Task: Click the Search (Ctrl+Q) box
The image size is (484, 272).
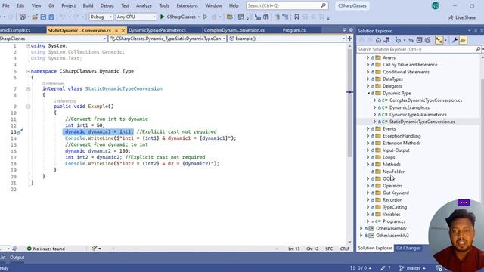Action: click(x=287, y=5)
